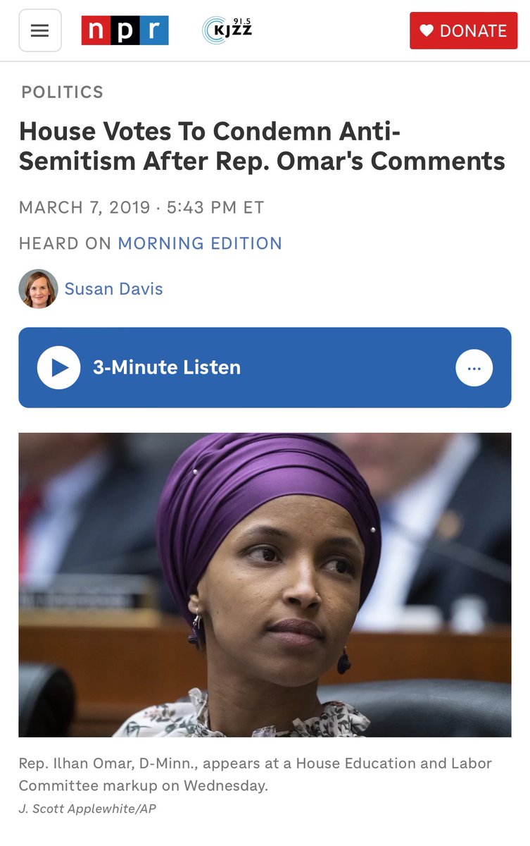Open the POLITICS section link
530x846 pixels.
click(62, 92)
